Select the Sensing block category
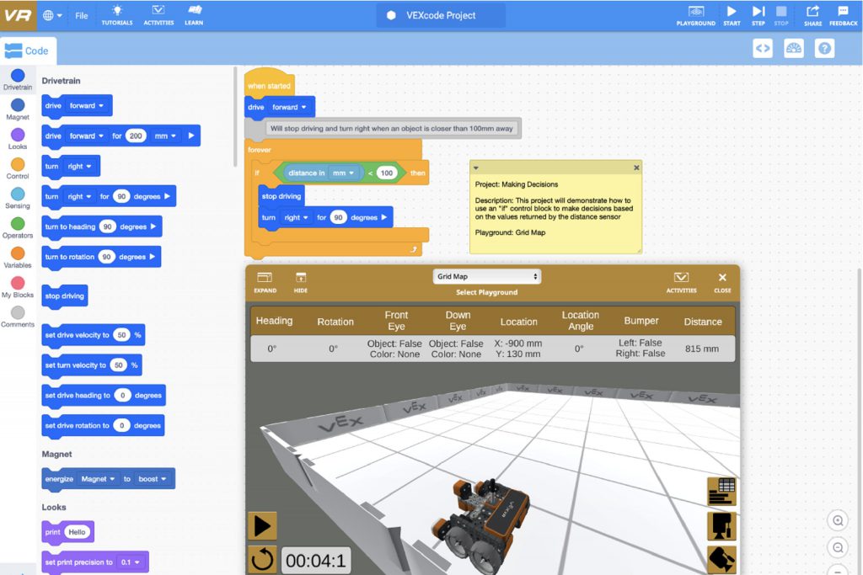Viewport: 863px width, 575px height. pyautogui.click(x=18, y=199)
